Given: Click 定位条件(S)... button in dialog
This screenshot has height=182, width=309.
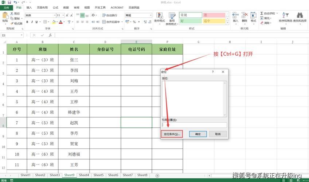Looking at the screenshot, I should tap(172, 134).
